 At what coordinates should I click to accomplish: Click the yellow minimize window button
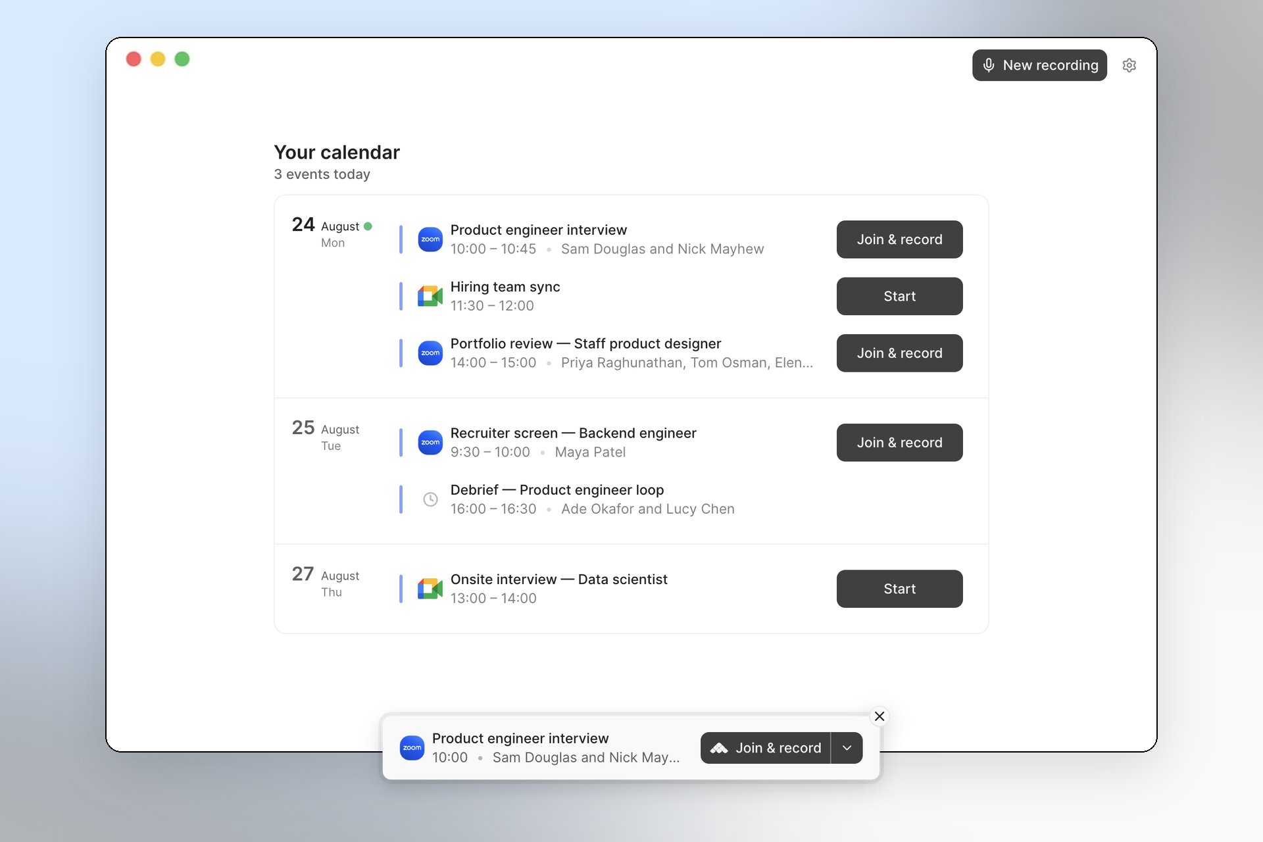(158, 59)
